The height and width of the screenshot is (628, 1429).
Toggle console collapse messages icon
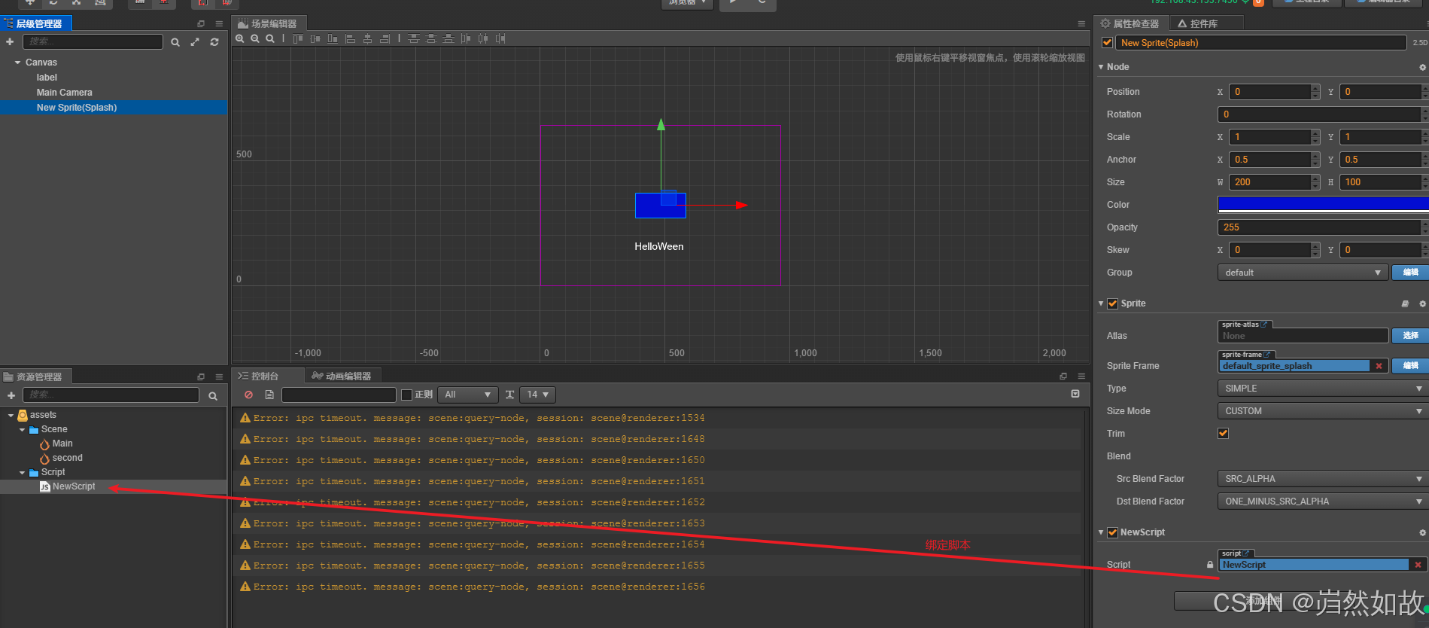pyautogui.click(x=1075, y=394)
